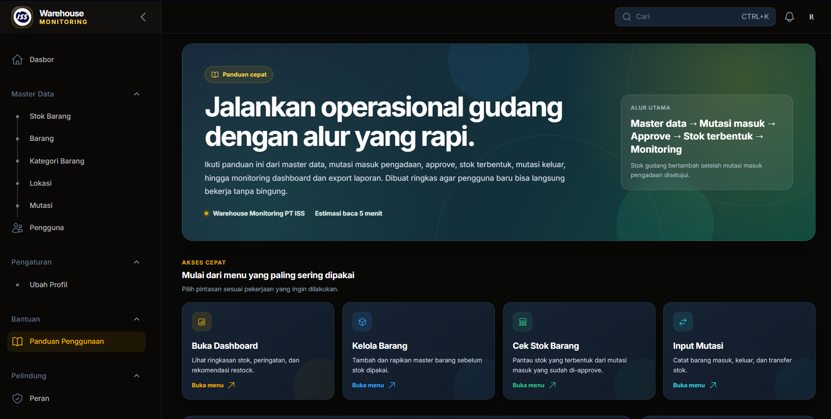This screenshot has height=419, width=831.
Task: Click the Kelola Barang box icon
Action: (x=362, y=322)
